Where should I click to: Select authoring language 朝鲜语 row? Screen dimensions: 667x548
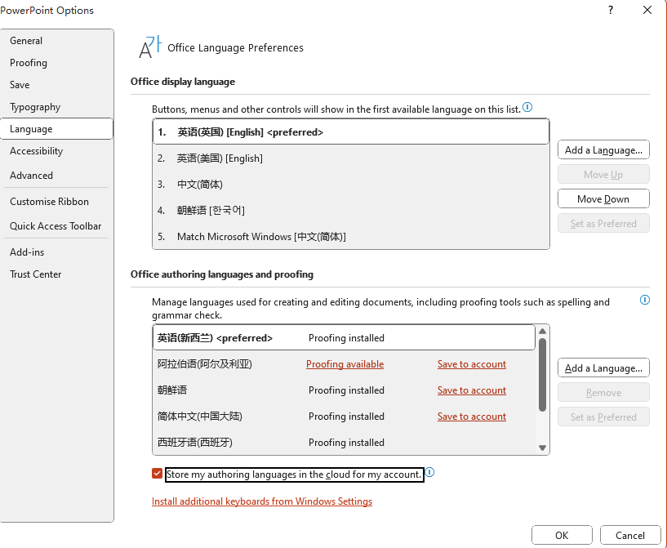[x=344, y=390]
